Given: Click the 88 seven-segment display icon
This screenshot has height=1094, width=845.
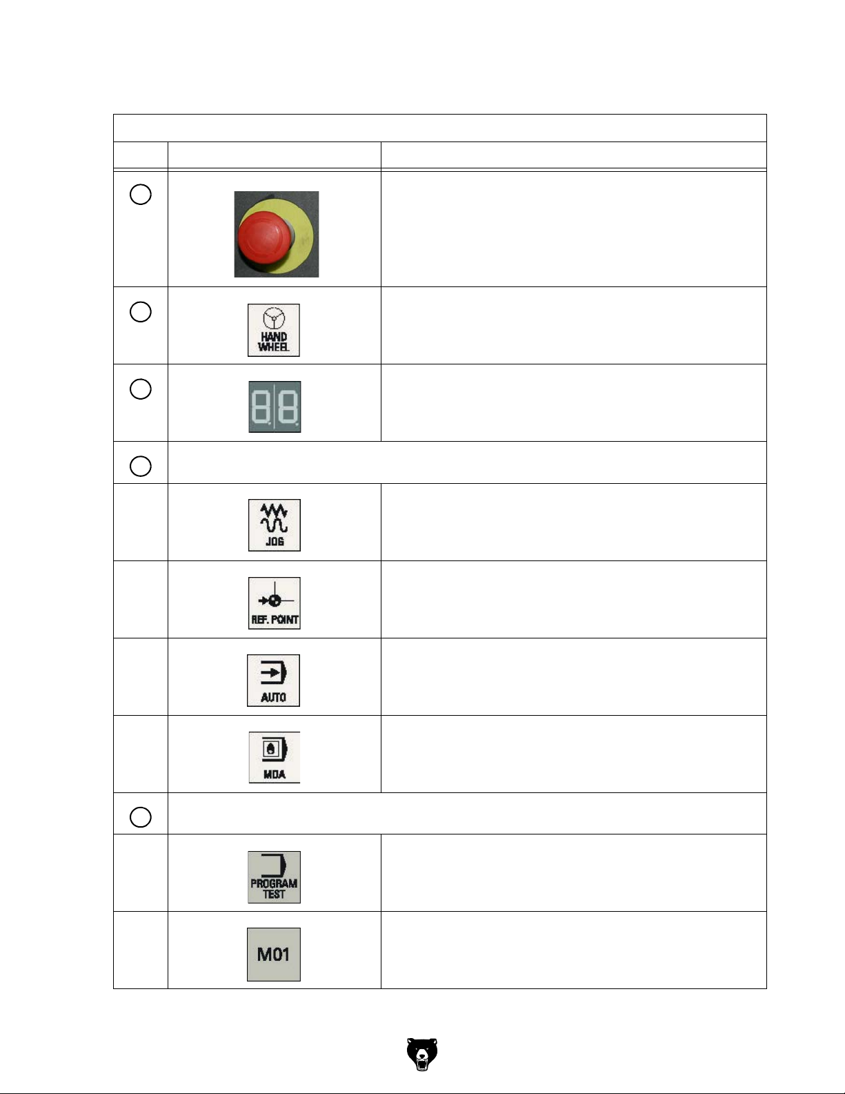Looking at the screenshot, I should pos(275,407).
